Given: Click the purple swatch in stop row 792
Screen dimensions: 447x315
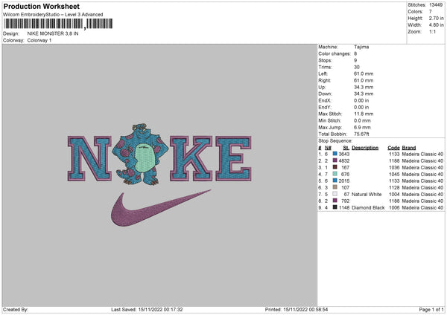Looking at the screenshot, I should [x=335, y=201].
